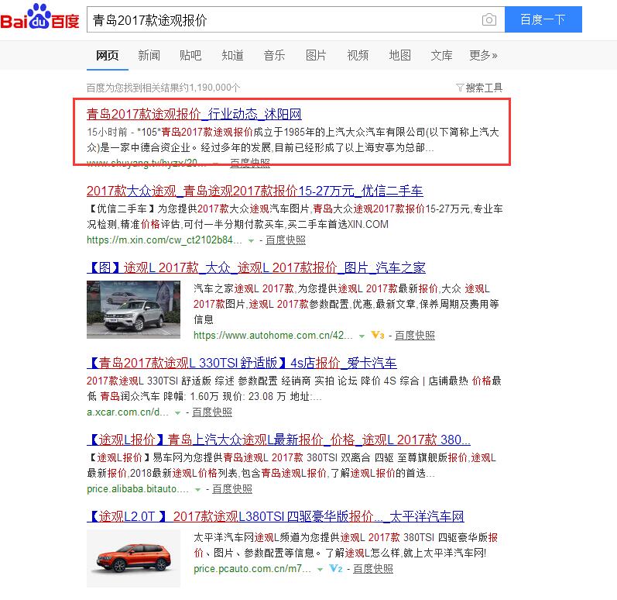This screenshot has width=617, height=600.
Task: Open 百度快照 for bitauto result
Action: coord(232,488)
